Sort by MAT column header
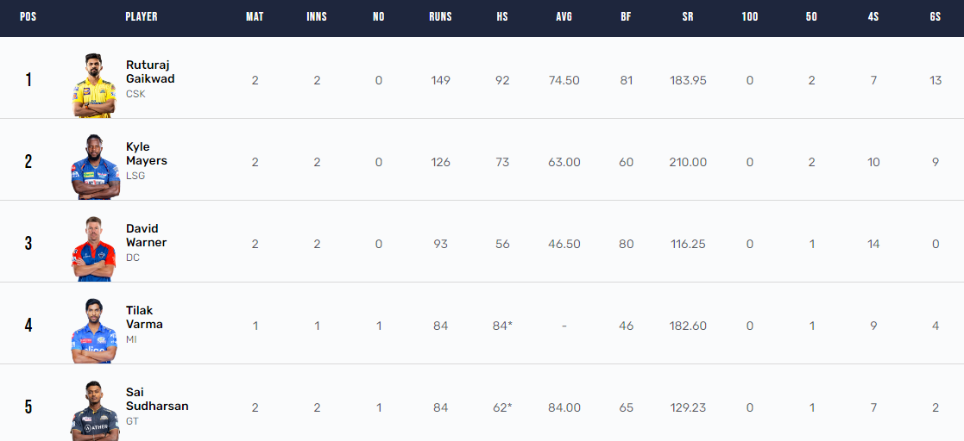The width and height of the screenshot is (964, 441). point(255,17)
